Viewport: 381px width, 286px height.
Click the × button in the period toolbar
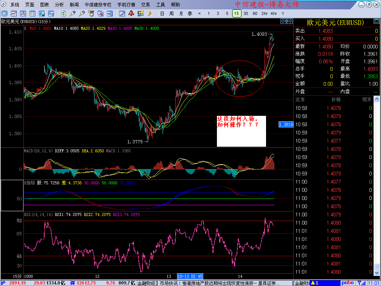(199, 14)
